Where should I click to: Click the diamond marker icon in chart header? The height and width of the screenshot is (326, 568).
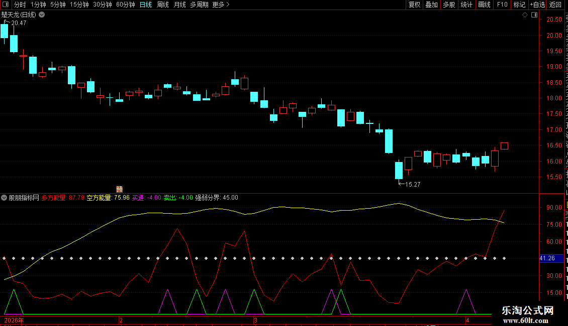coord(525,15)
